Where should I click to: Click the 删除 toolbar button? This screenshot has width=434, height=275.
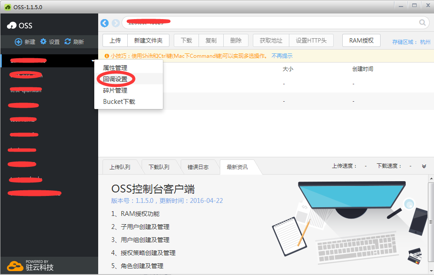236,41
